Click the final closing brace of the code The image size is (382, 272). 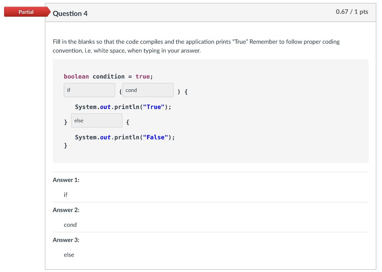(66, 145)
